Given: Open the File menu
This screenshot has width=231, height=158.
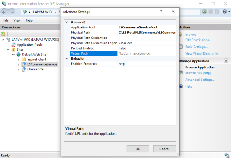Looking at the screenshot, I should [x=6, y=20].
